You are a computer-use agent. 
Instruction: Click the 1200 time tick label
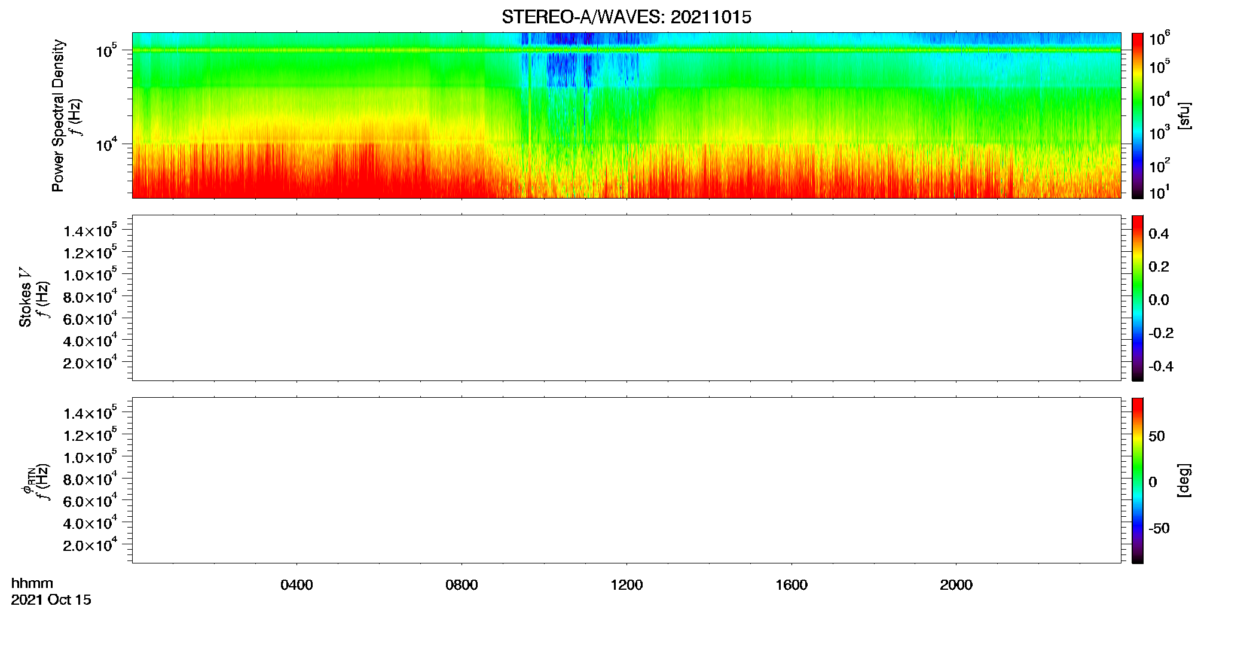pos(626,585)
